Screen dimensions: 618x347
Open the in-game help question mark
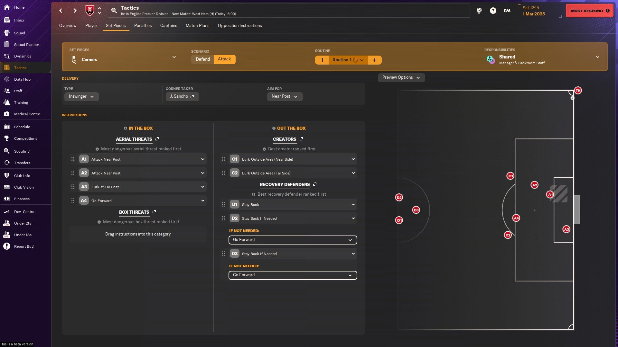[493, 10]
